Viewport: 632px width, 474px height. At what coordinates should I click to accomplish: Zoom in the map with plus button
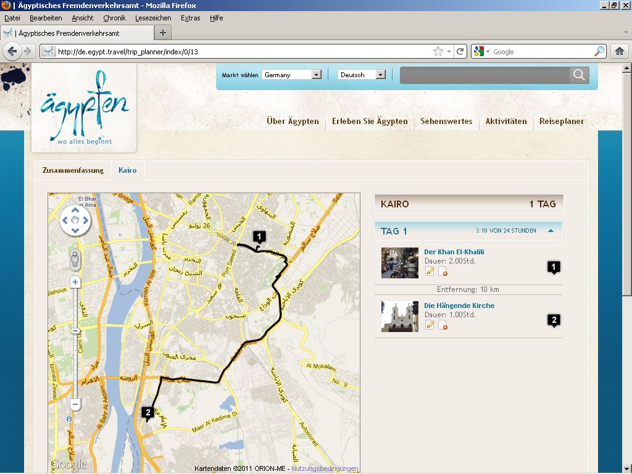tap(75, 282)
